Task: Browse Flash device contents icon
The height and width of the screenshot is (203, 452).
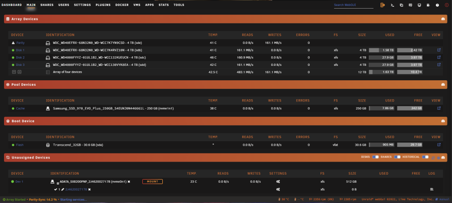Action: tap(439, 145)
